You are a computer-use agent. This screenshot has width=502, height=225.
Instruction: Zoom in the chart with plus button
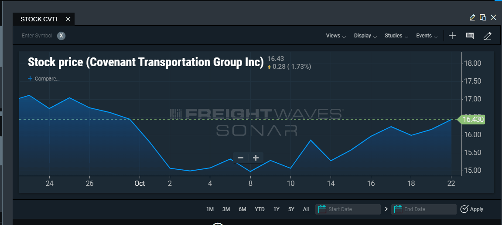pyautogui.click(x=256, y=158)
